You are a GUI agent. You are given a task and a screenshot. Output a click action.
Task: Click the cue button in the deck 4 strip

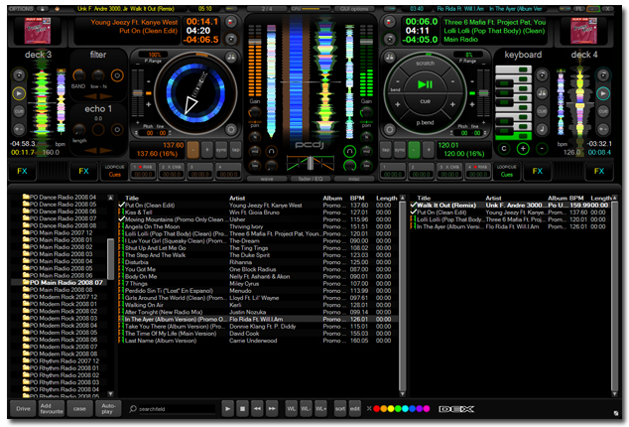click(603, 111)
